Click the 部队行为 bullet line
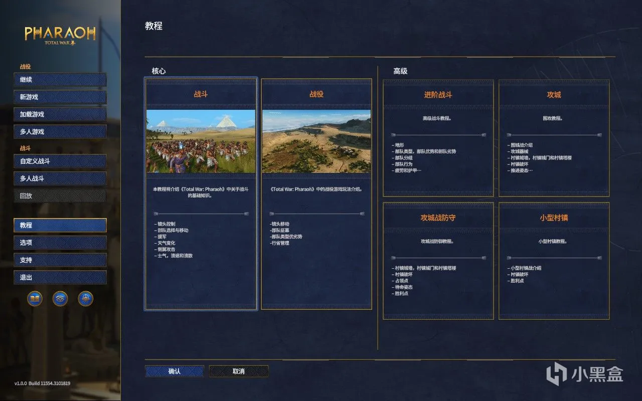 403,164
